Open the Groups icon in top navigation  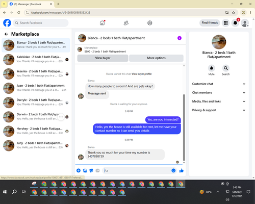[150, 23]
